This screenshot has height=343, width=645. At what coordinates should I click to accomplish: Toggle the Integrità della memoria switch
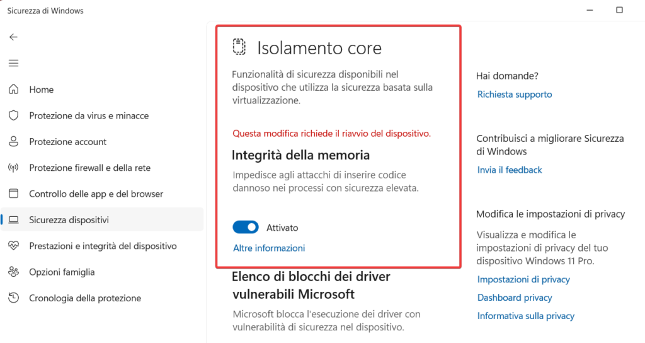click(x=246, y=228)
